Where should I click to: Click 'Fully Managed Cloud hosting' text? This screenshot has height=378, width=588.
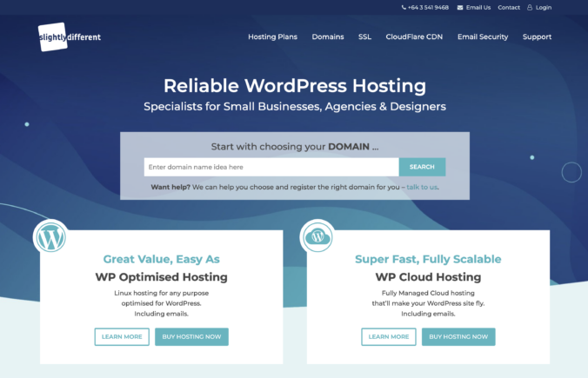(x=428, y=293)
